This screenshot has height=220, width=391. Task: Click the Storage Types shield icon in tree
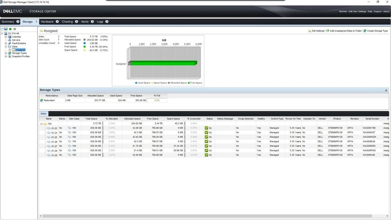click(x=10, y=53)
